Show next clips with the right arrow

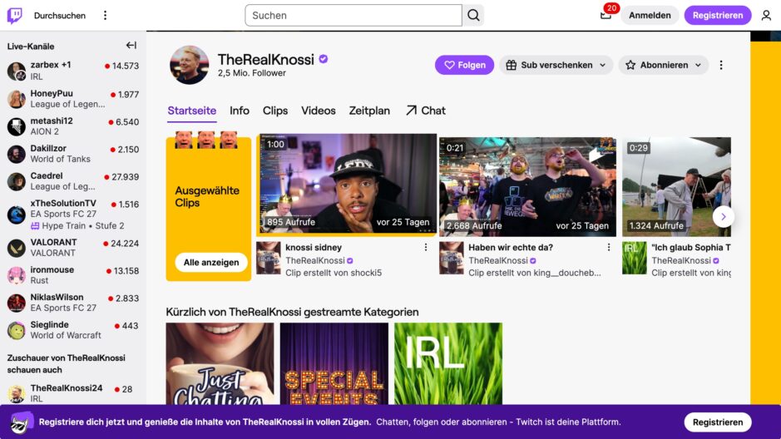coord(724,217)
